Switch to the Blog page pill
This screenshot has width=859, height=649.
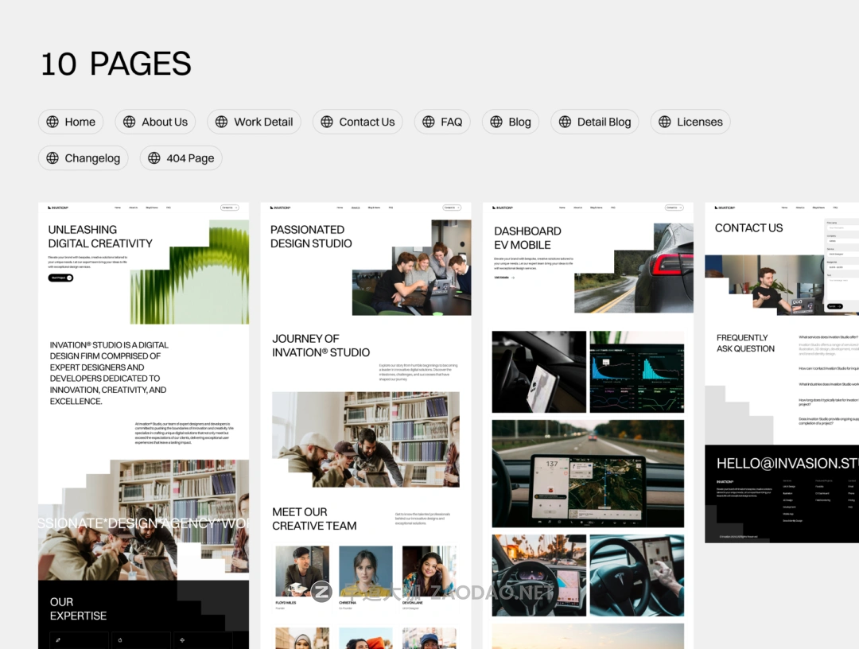click(x=510, y=122)
